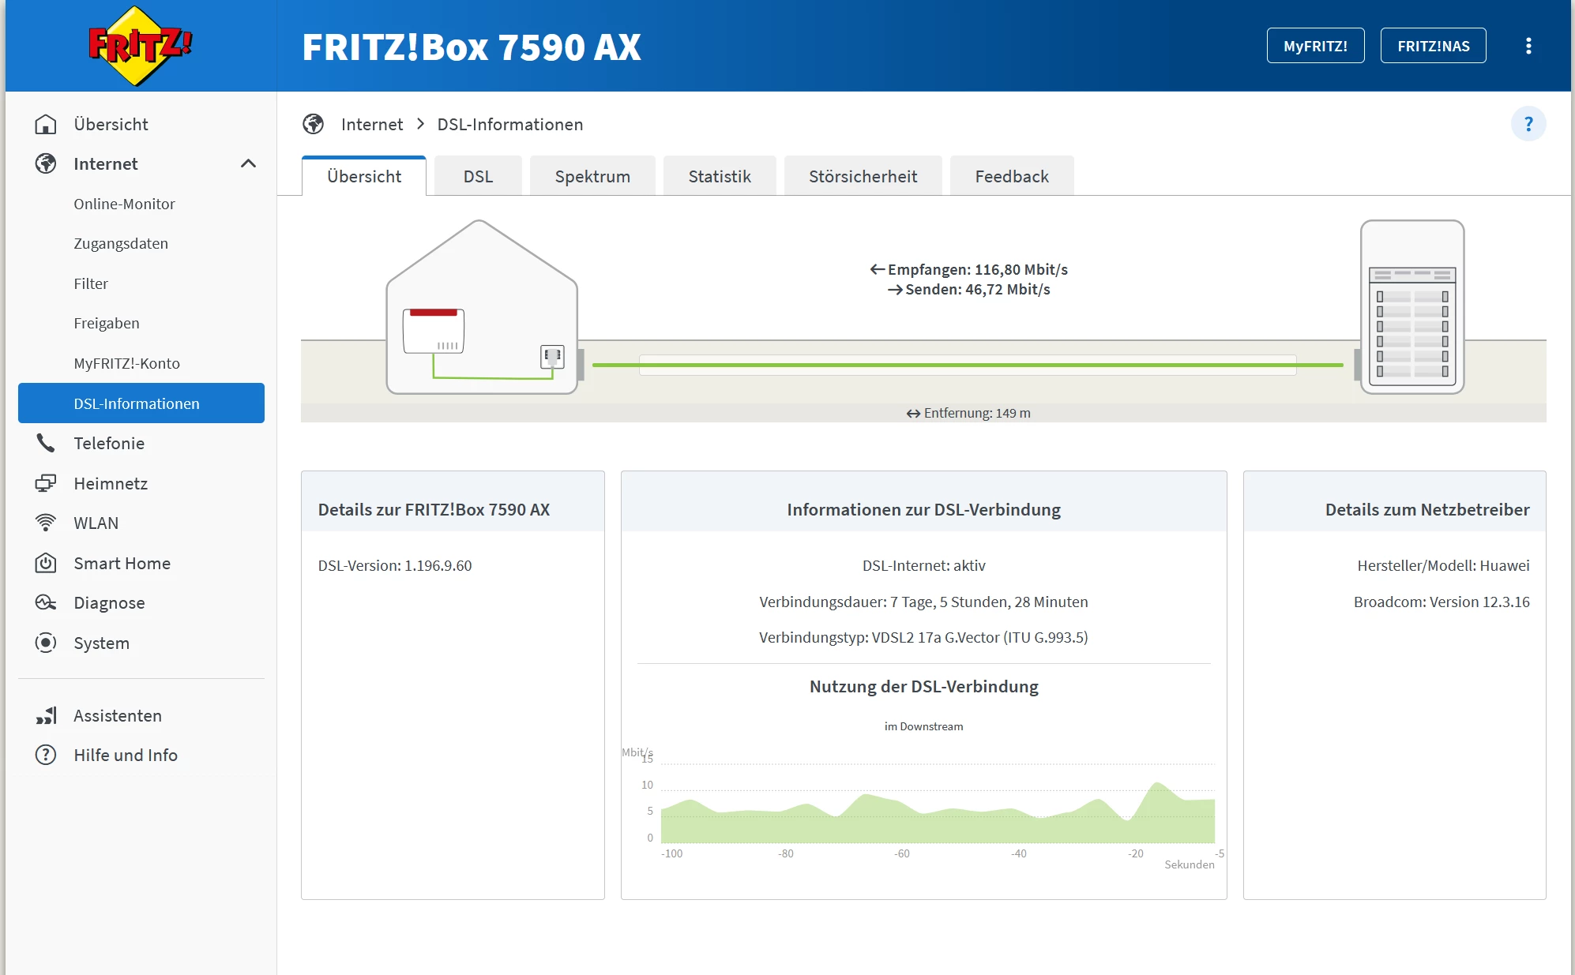Click the house icon next to Übersicht
The height and width of the screenshot is (975, 1575).
click(46, 125)
